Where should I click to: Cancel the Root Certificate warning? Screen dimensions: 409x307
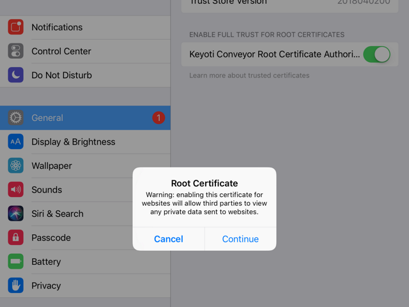click(x=169, y=239)
